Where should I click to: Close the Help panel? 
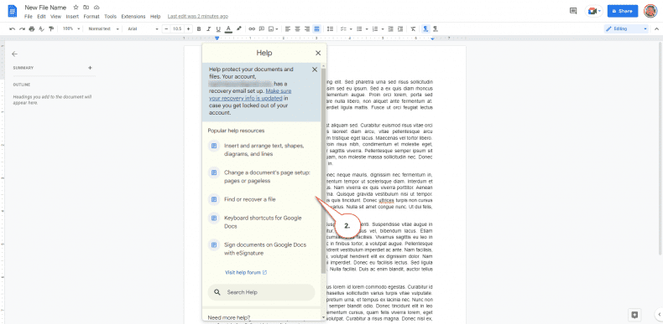point(318,53)
